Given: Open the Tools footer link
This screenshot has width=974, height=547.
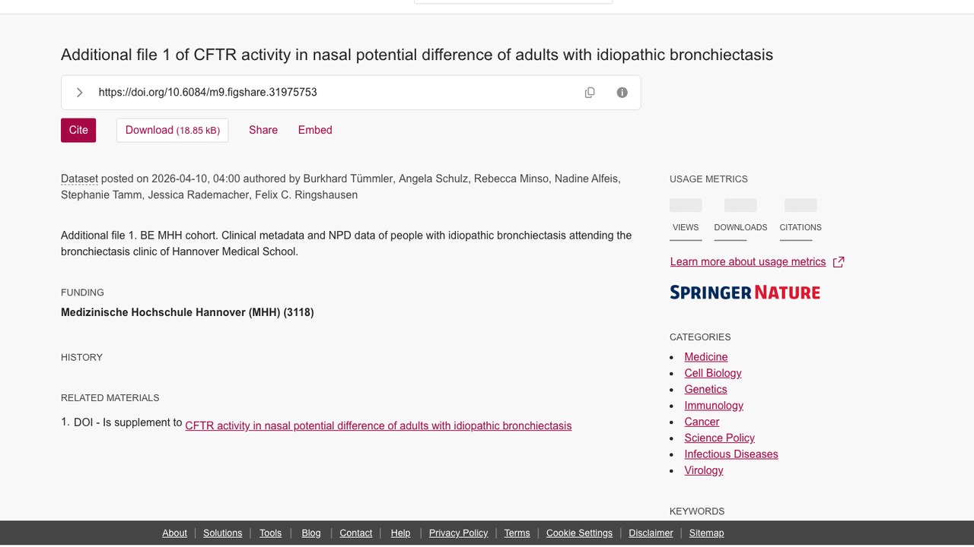Looking at the screenshot, I should 270,533.
